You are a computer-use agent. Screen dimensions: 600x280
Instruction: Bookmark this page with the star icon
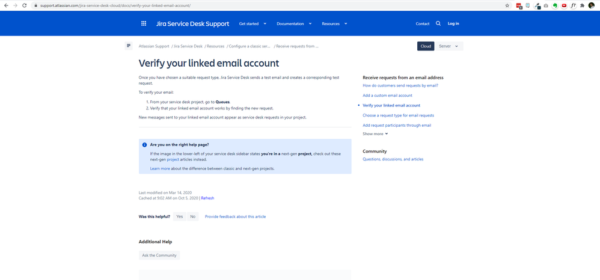click(507, 5)
